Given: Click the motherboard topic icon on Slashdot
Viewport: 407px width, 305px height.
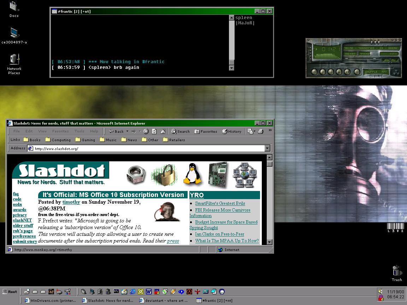Looking at the screenshot, I should [x=218, y=174].
